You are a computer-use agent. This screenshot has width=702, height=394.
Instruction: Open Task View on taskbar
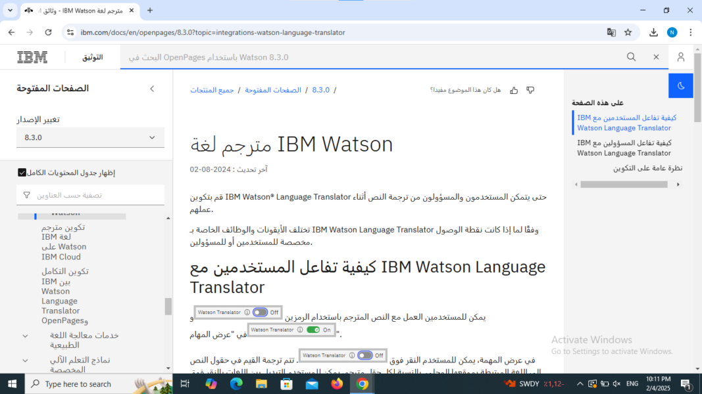tap(185, 383)
